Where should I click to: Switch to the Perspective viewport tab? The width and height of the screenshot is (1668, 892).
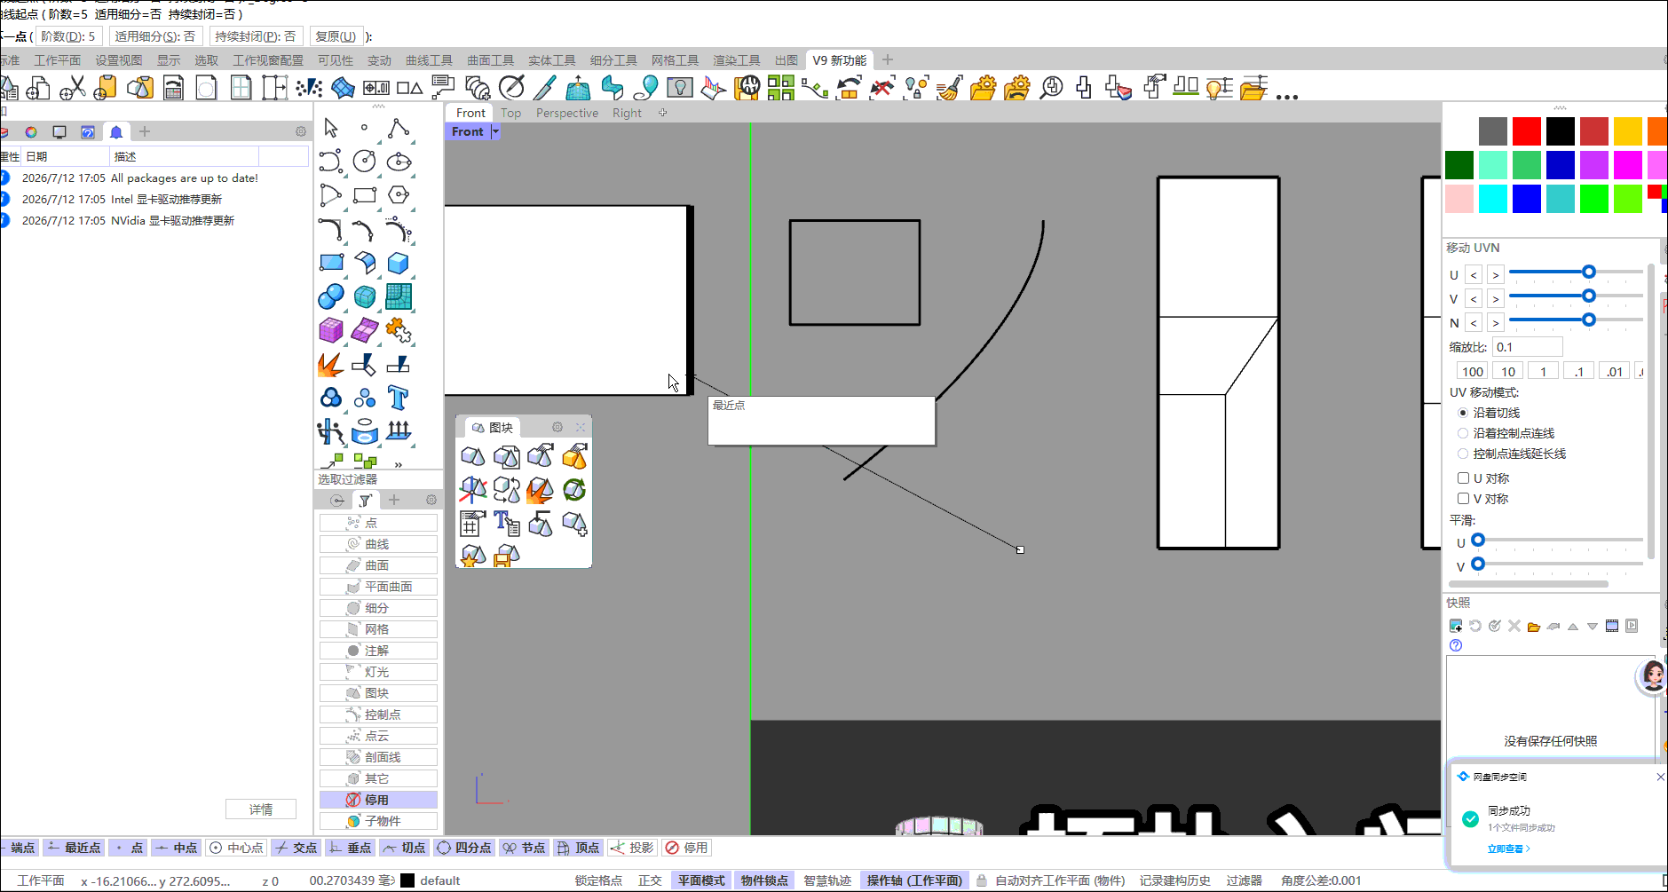[567, 113]
